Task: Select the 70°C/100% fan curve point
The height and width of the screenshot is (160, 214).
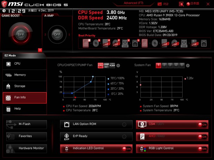Action: pyautogui.click(x=93, y=77)
